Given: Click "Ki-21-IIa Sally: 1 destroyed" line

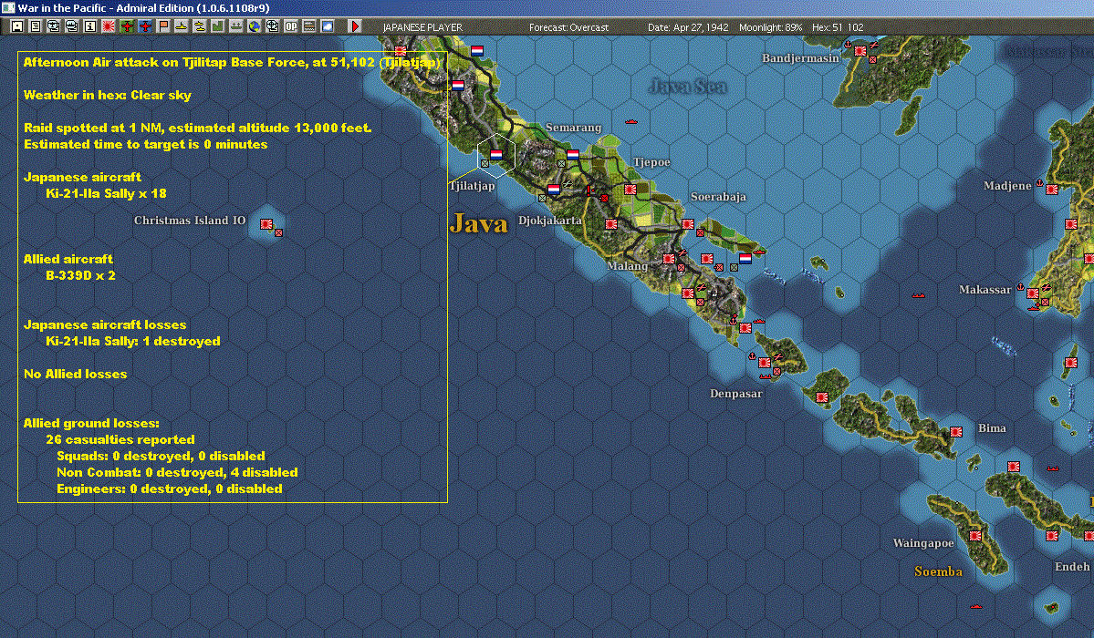Looking at the screenshot, I should click(x=132, y=341).
